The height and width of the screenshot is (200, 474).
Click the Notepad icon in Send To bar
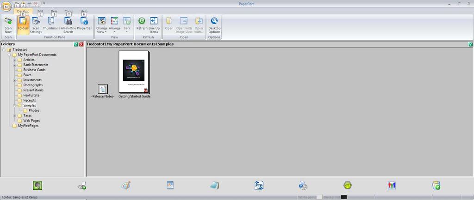coord(214,185)
